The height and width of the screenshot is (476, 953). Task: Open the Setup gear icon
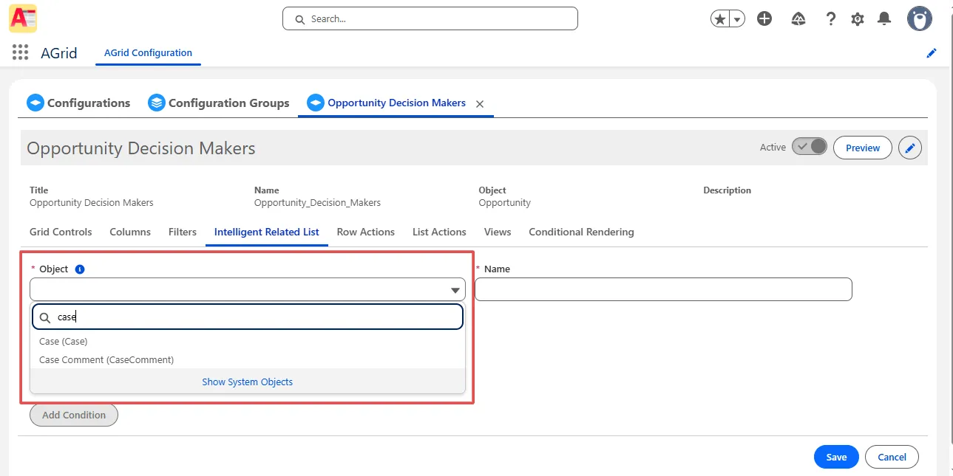(857, 19)
